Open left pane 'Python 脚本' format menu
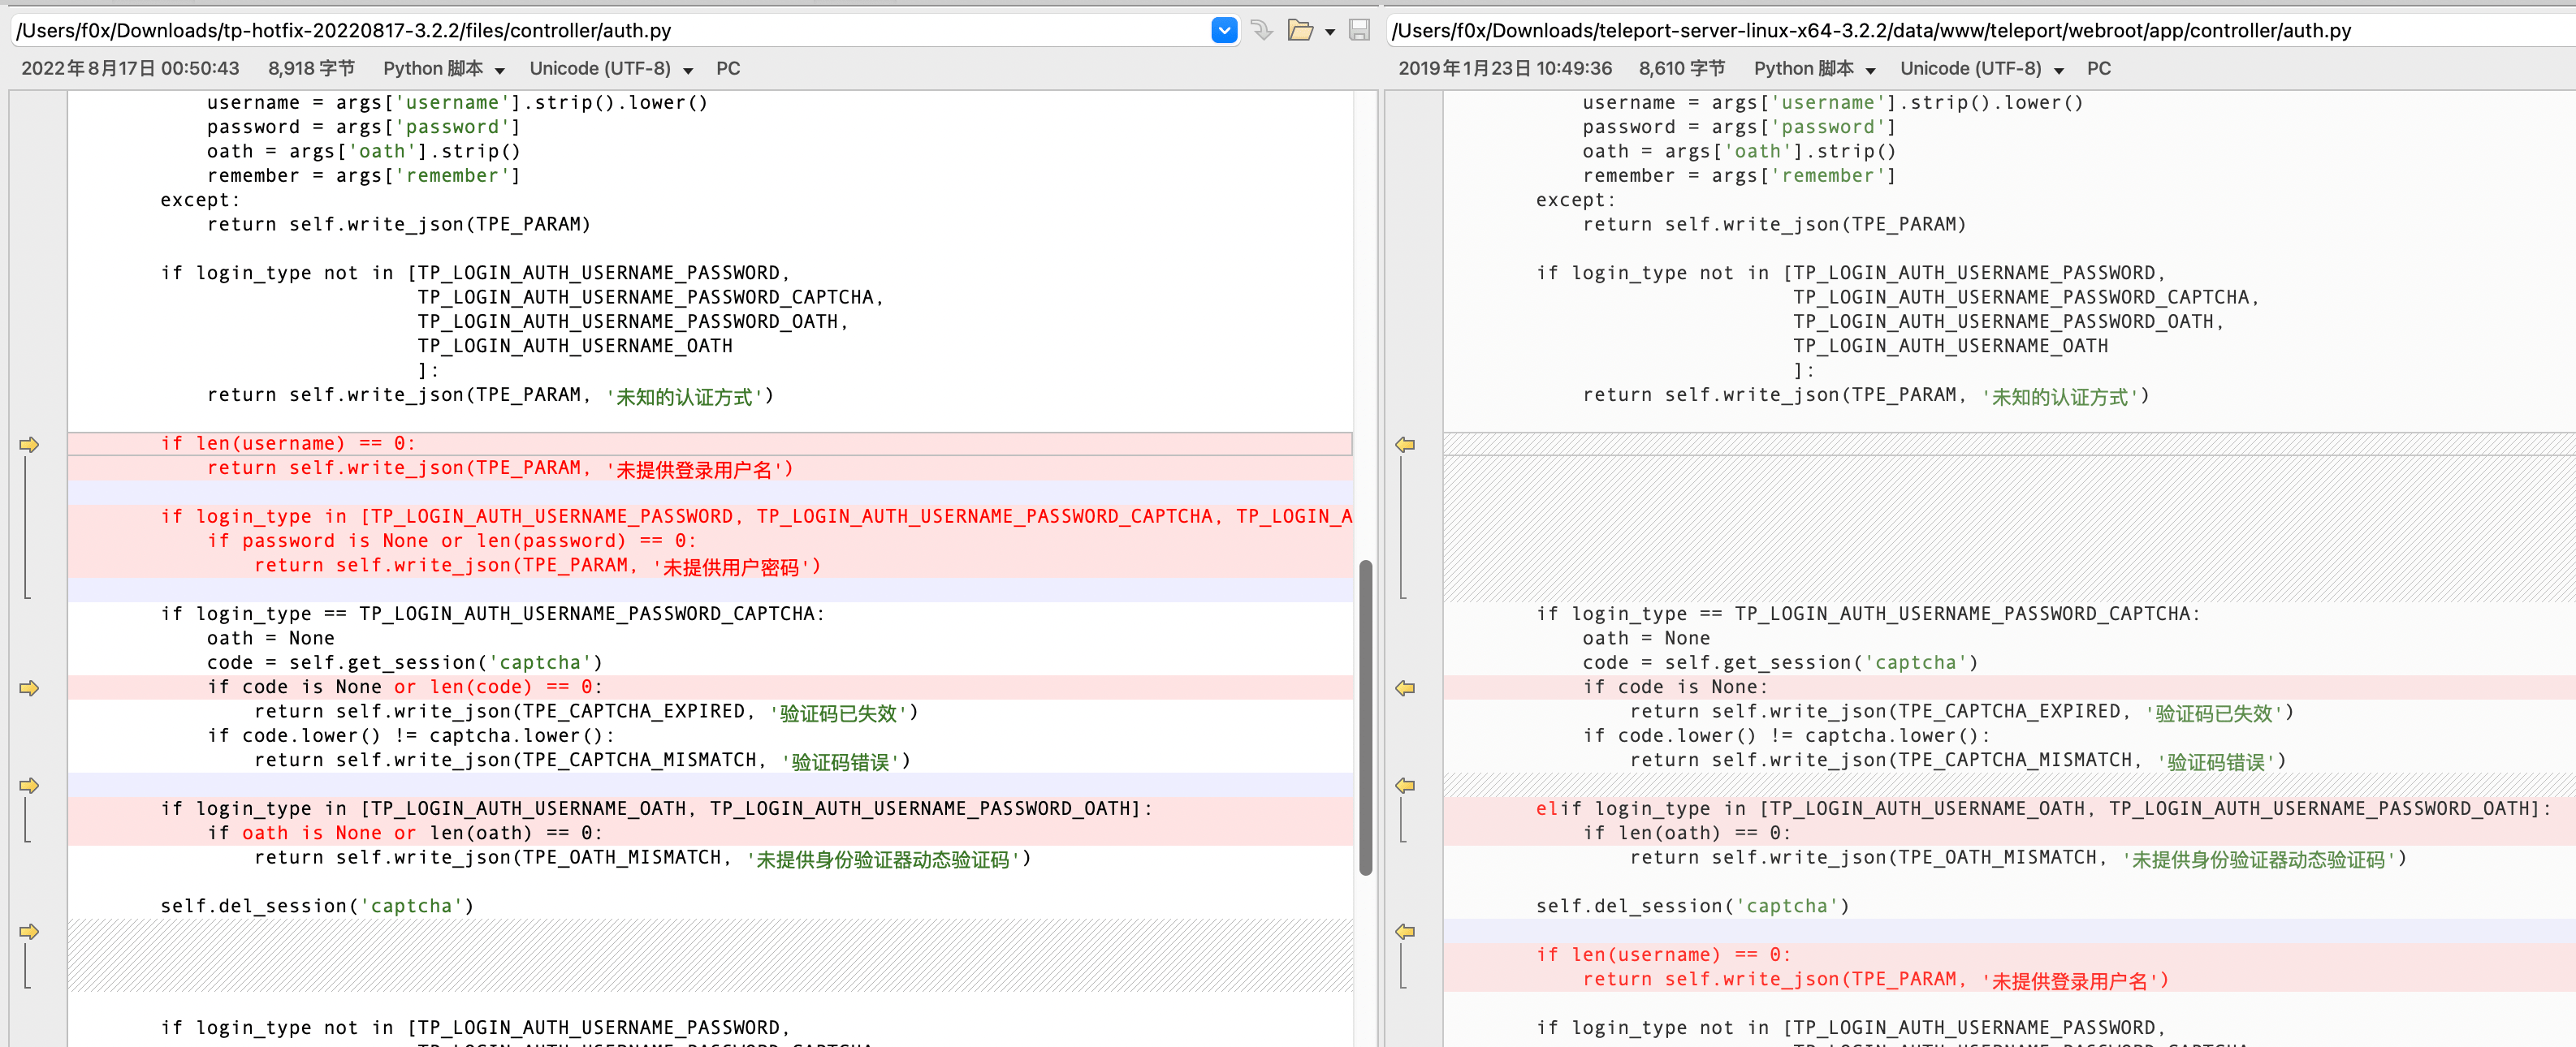2576x1047 pixels. (443, 69)
